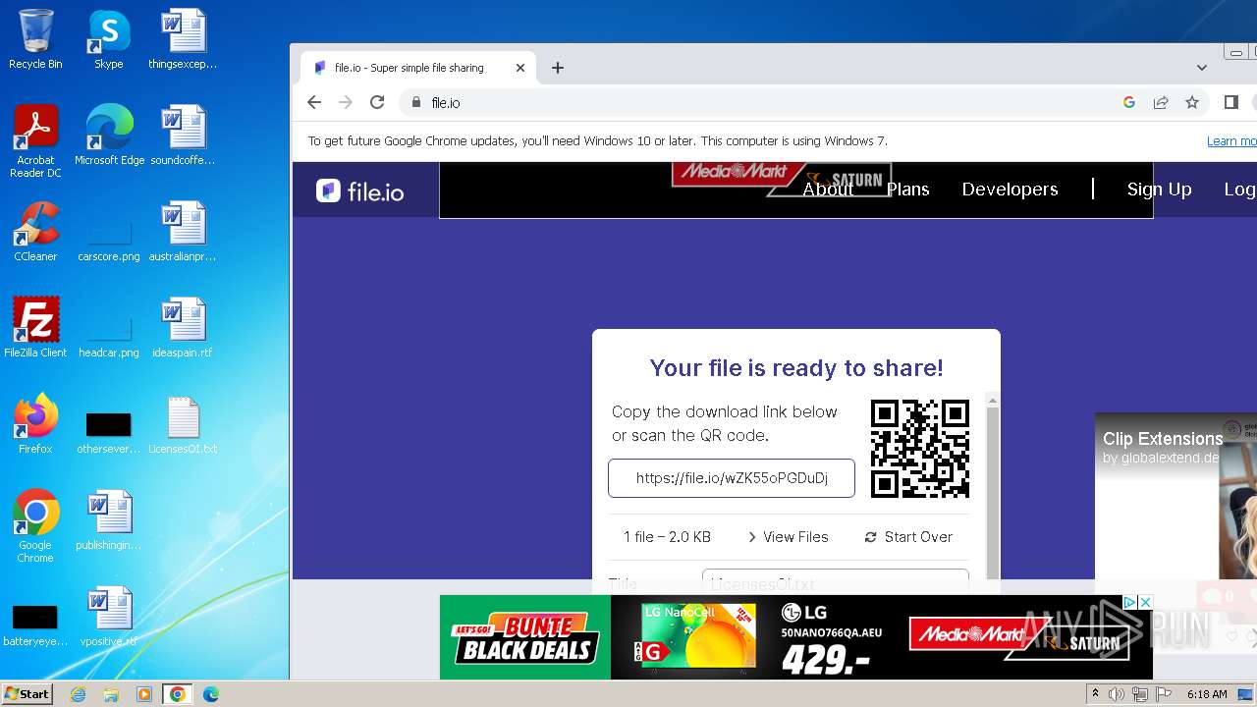Open Windows Media Player from the taskbar
This screenshot has width=1257, height=707.
144,694
